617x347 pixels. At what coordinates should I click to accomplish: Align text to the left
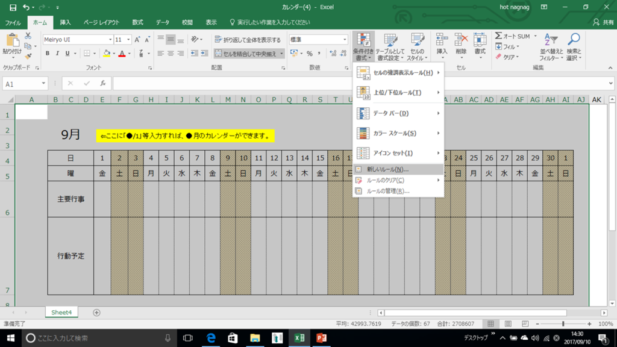coord(160,53)
